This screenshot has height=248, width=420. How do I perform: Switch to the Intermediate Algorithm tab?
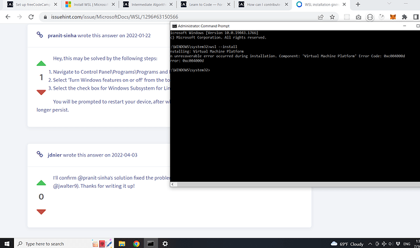[x=145, y=4]
